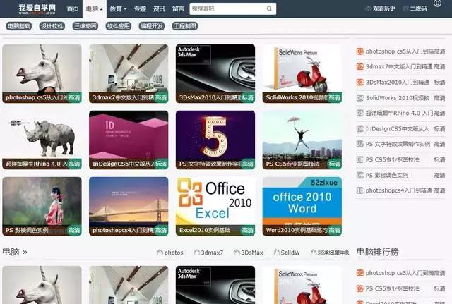The image size is (452, 304).
Task: Click ranking item 05 超详细犀牛Rhino 4.0
Action: 400,113
